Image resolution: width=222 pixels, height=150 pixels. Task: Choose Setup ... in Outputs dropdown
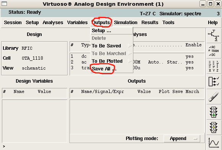click(x=112, y=31)
